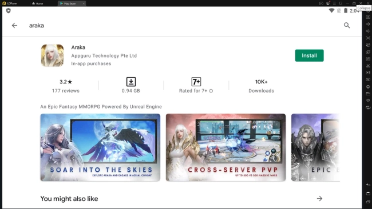Open the third Epic screenshot thumbnail
Viewport: 372px width, 209px height.
tap(315, 147)
